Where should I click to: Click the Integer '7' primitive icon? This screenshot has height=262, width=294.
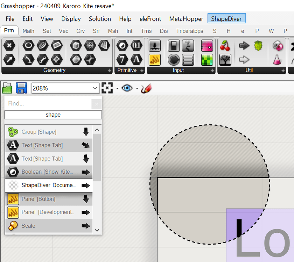[122, 60]
